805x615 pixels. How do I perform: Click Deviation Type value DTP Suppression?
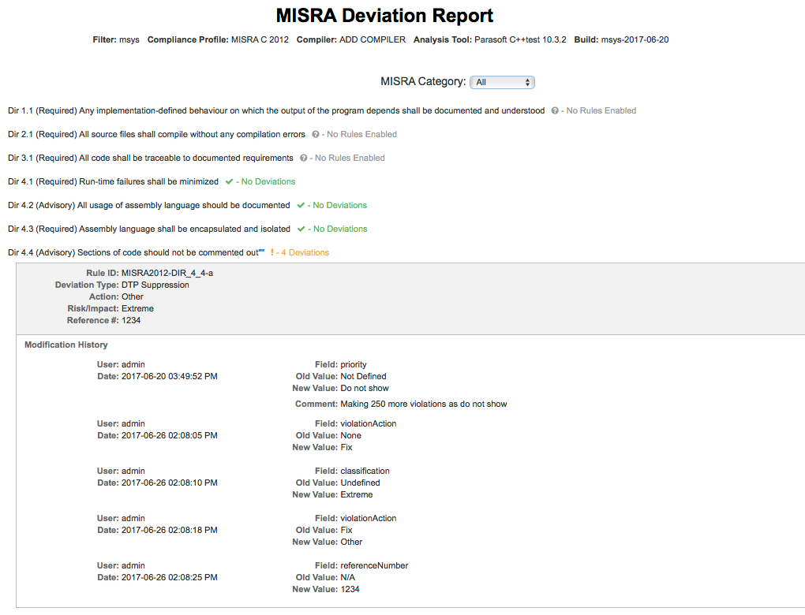click(x=155, y=285)
